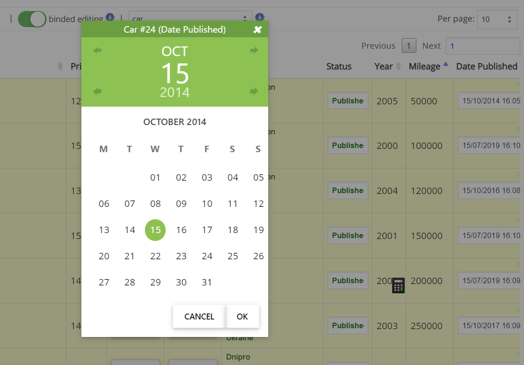
Task: Click the calculator icon in Mileage column
Action: [398, 285]
